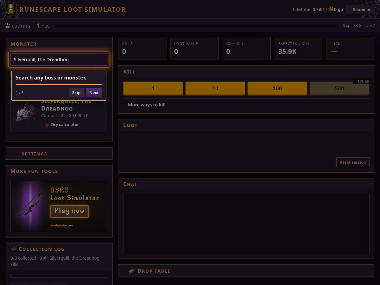Open the Dry calculator
This screenshot has height=285, width=380.
point(62,125)
